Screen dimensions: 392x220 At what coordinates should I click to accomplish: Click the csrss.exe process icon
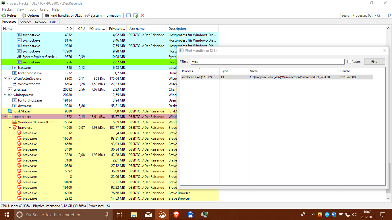10,89
